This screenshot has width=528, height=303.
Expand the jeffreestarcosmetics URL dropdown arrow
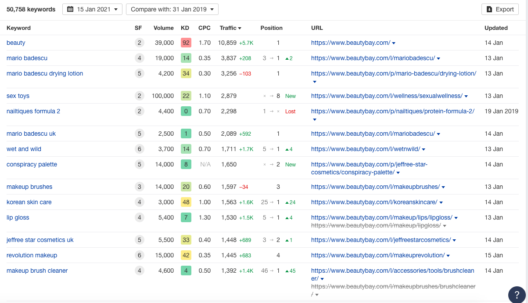454,240
